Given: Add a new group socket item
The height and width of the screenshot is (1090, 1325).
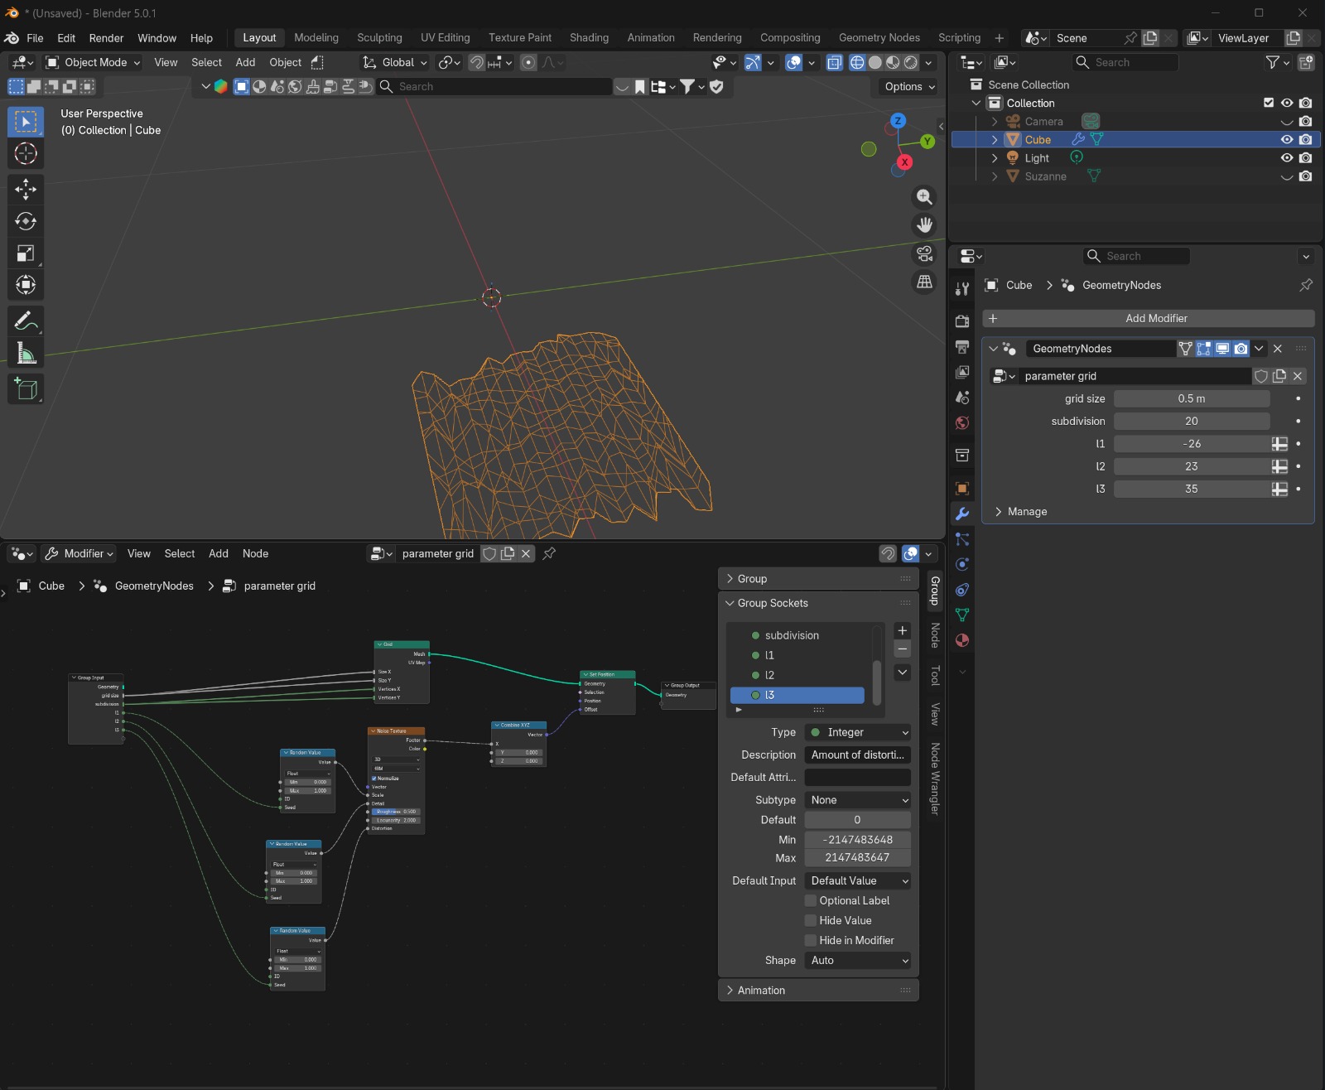Looking at the screenshot, I should click(903, 630).
